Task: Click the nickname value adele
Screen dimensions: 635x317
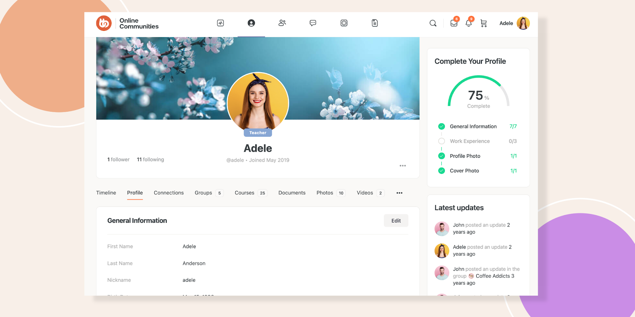Action: (x=189, y=280)
